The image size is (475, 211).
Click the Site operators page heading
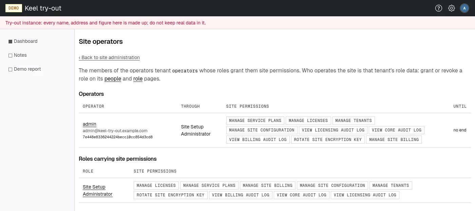pos(101,42)
